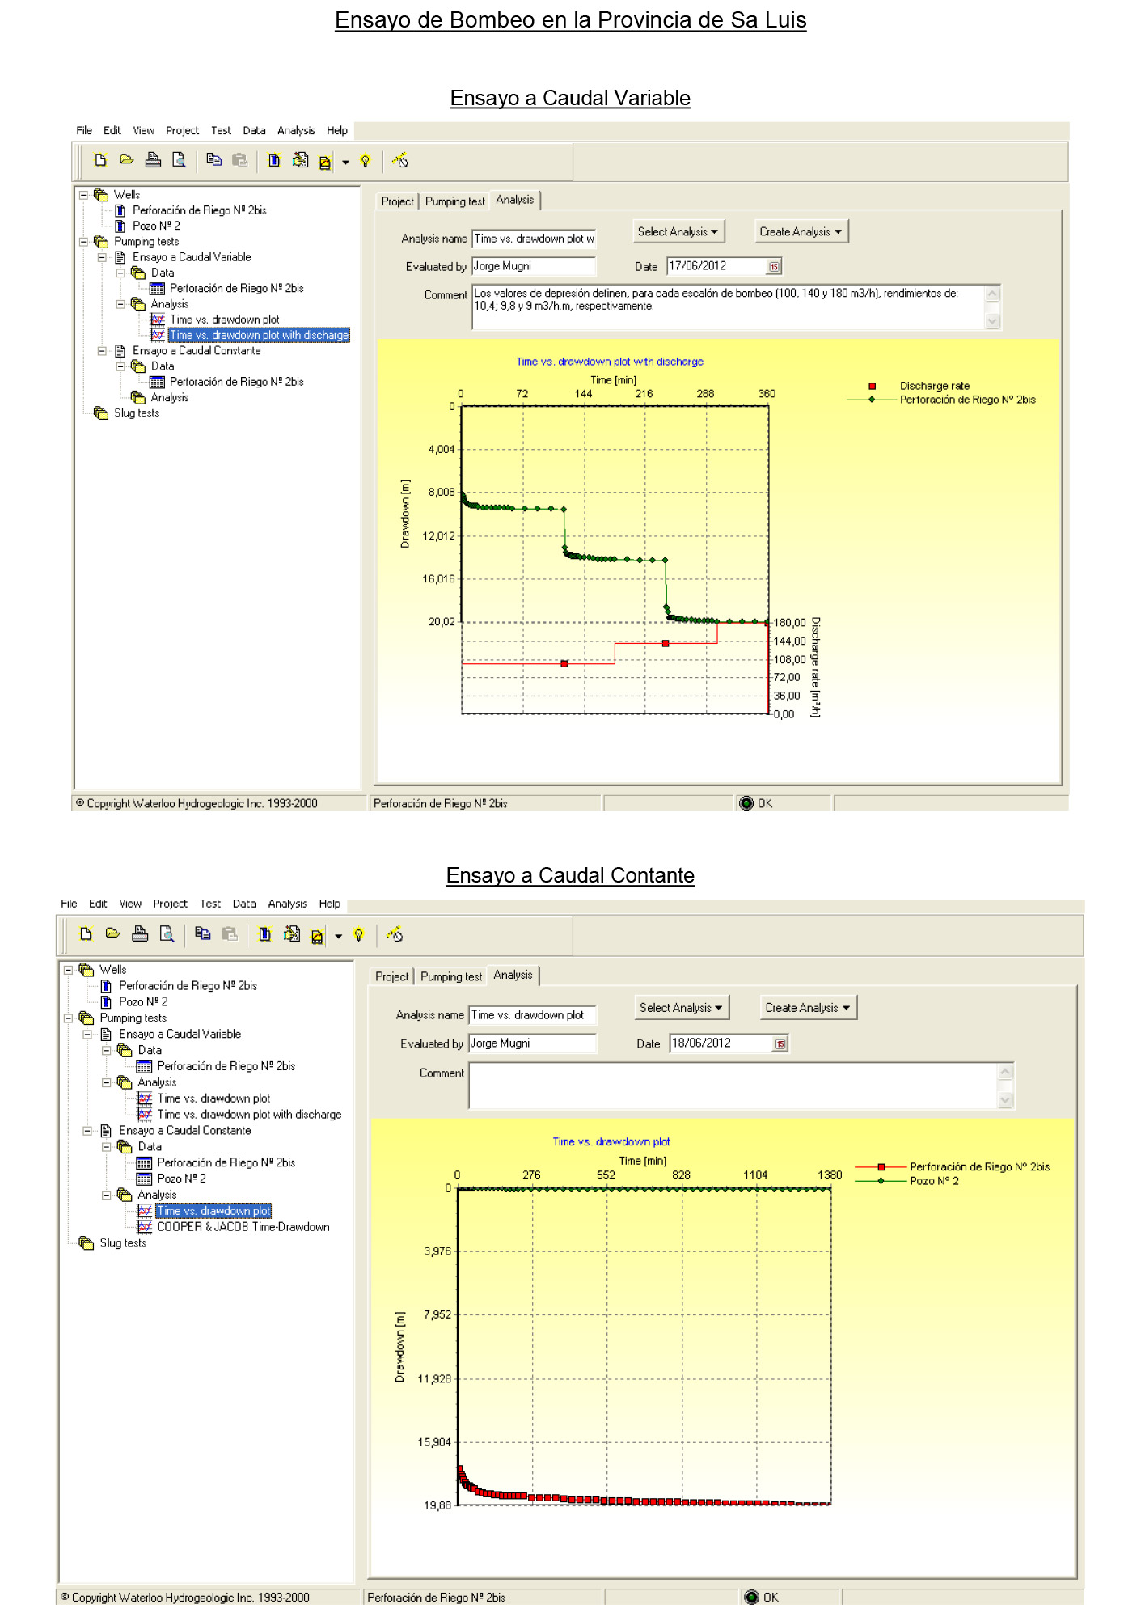This screenshot has width=1141, height=1617.
Task: Open Project menu in Caudal Variable window
Action: coord(182,131)
